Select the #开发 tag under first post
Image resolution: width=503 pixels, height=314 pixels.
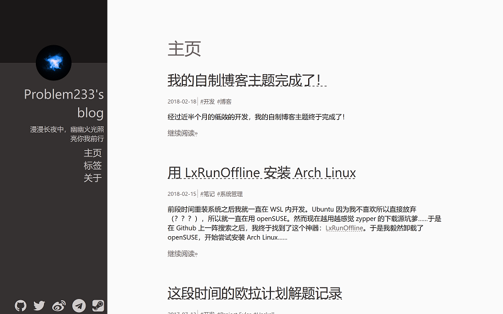click(207, 101)
